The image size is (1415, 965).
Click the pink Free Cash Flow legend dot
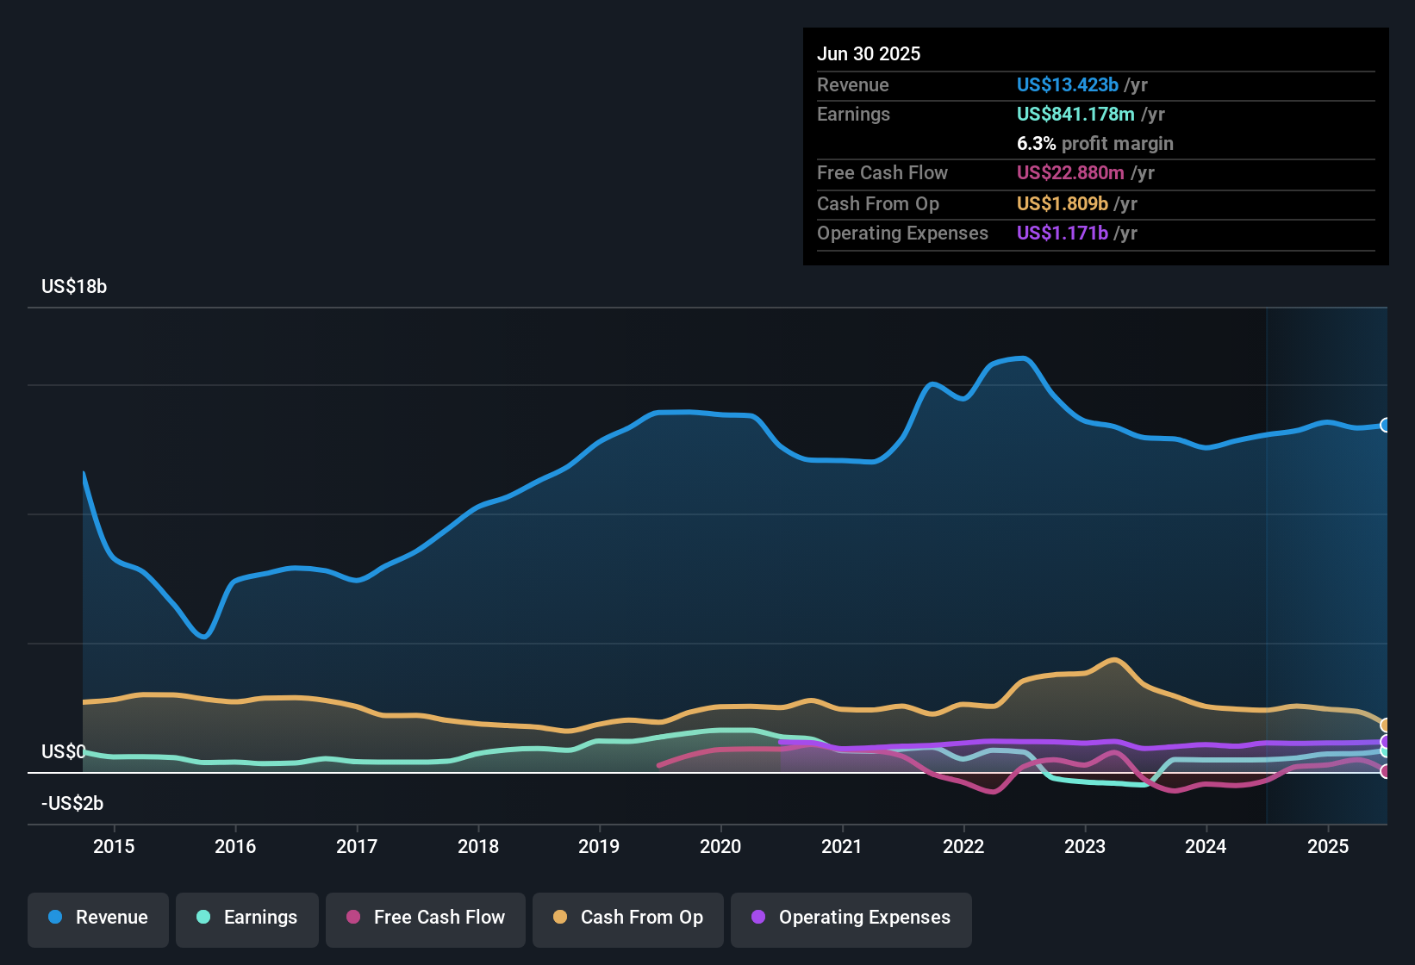pos(353,917)
